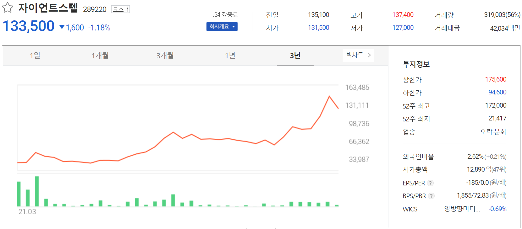Click 투자정보 panel heading
The image size is (522, 229).
coord(416,64)
